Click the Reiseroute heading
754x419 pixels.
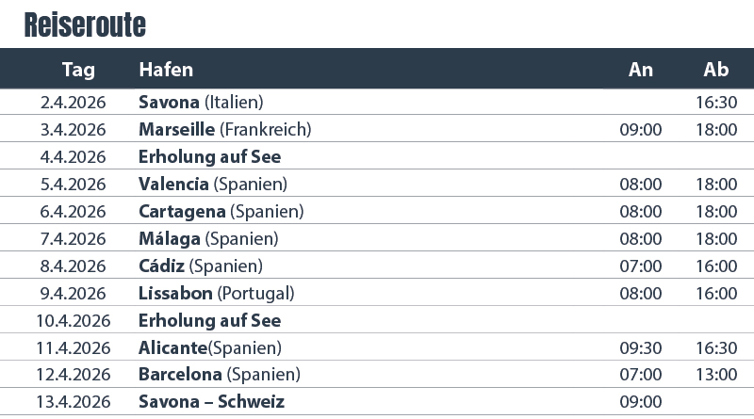tap(85, 24)
